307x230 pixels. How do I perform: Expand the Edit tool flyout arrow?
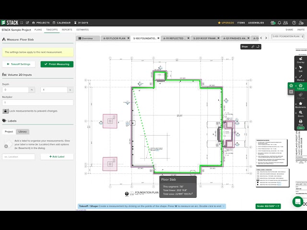point(295,68)
